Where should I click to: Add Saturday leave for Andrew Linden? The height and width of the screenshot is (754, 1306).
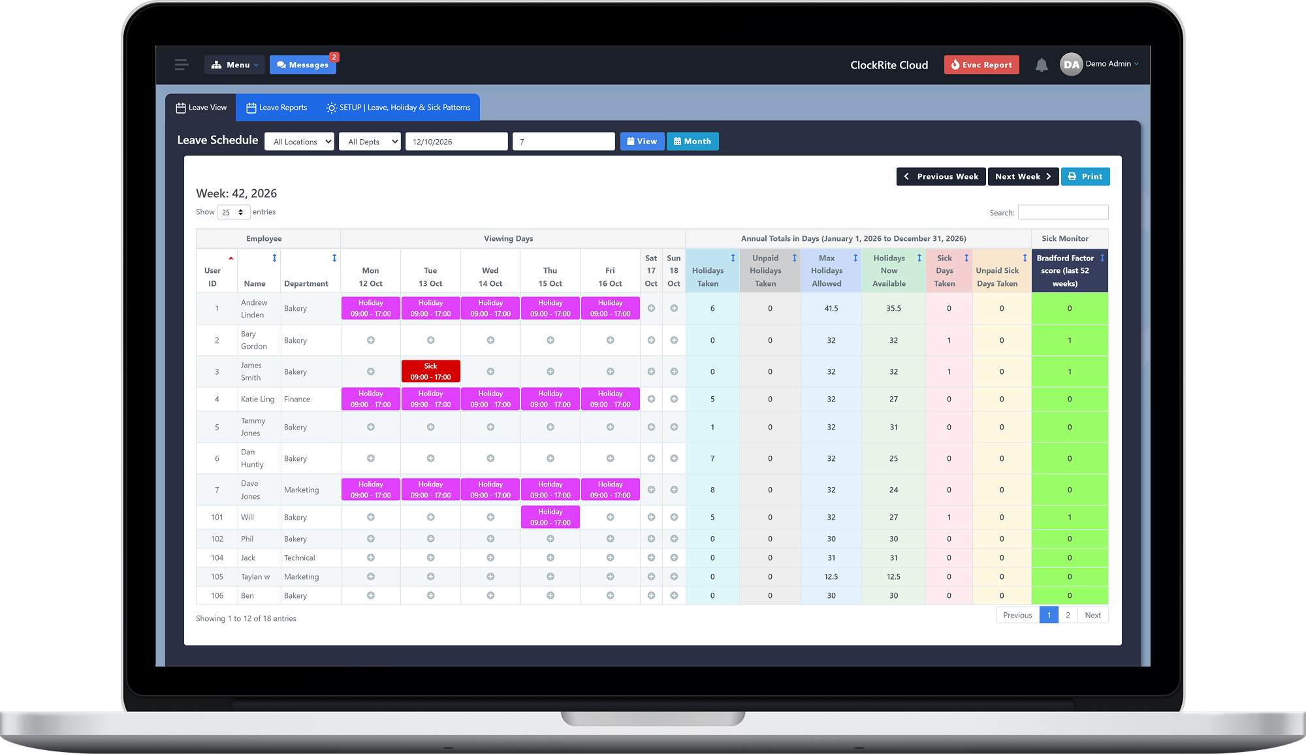(x=651, y=308)
